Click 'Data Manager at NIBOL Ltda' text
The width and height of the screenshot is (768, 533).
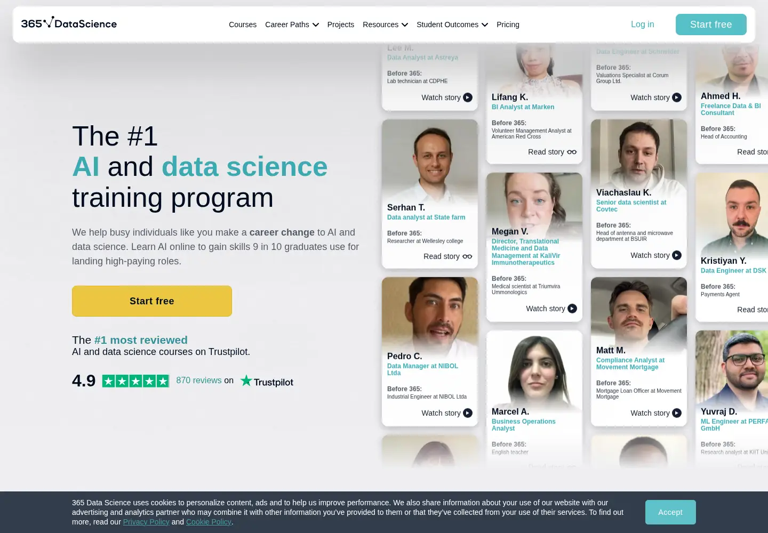coord(422,369)
